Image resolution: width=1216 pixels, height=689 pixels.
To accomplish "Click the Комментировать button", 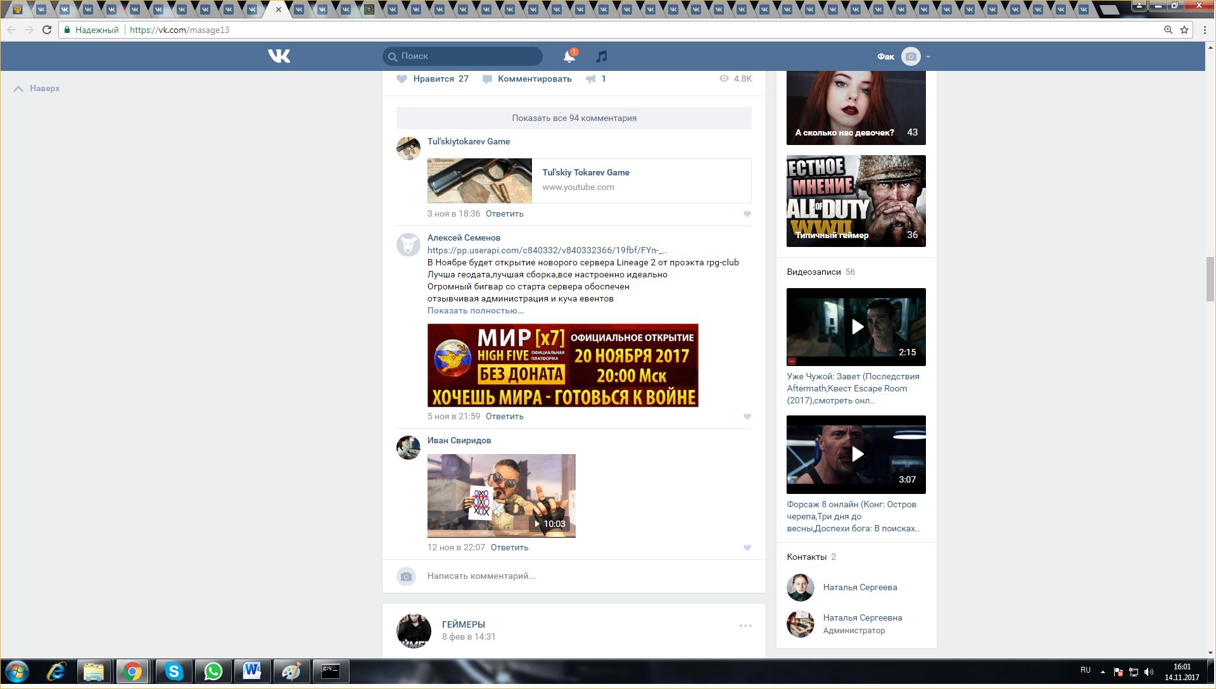I will pos(527,79).
